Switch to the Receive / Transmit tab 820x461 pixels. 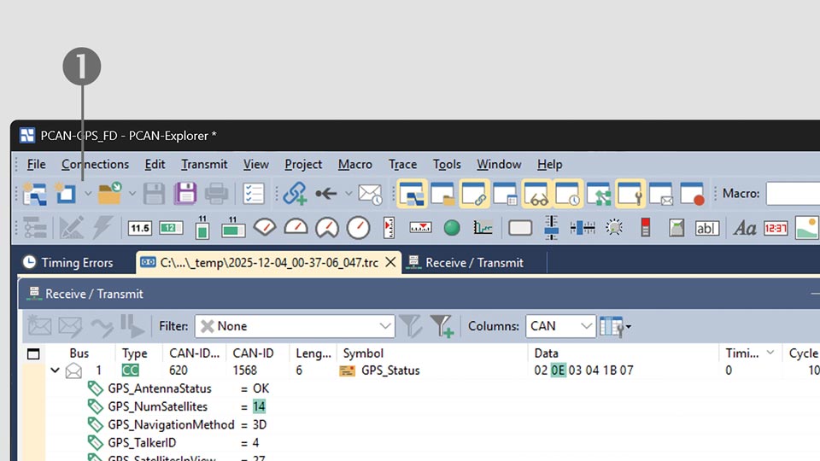[x=466, y=262]
